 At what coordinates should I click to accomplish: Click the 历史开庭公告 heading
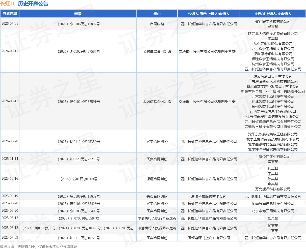pos(33,4)
